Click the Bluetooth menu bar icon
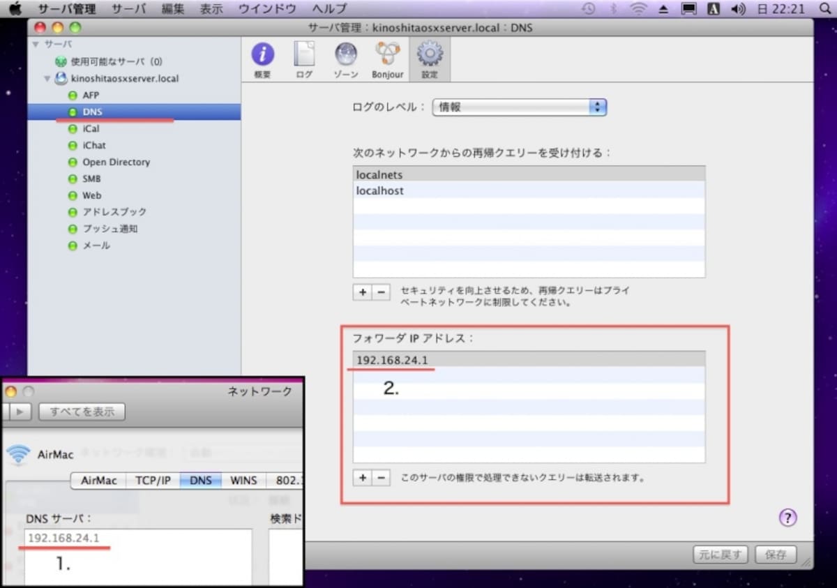 tap(613, 9)
